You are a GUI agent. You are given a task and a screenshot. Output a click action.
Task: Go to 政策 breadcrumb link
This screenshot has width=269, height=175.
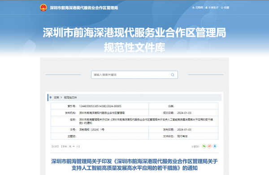56,97
